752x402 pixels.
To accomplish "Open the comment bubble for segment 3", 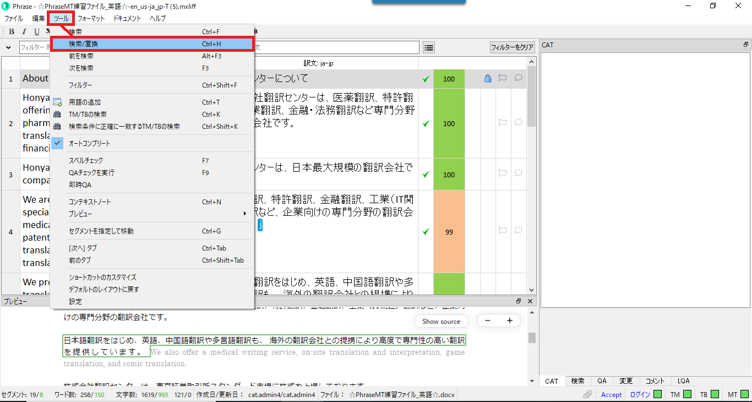I will pyautogui.click(x=518, y=174).
